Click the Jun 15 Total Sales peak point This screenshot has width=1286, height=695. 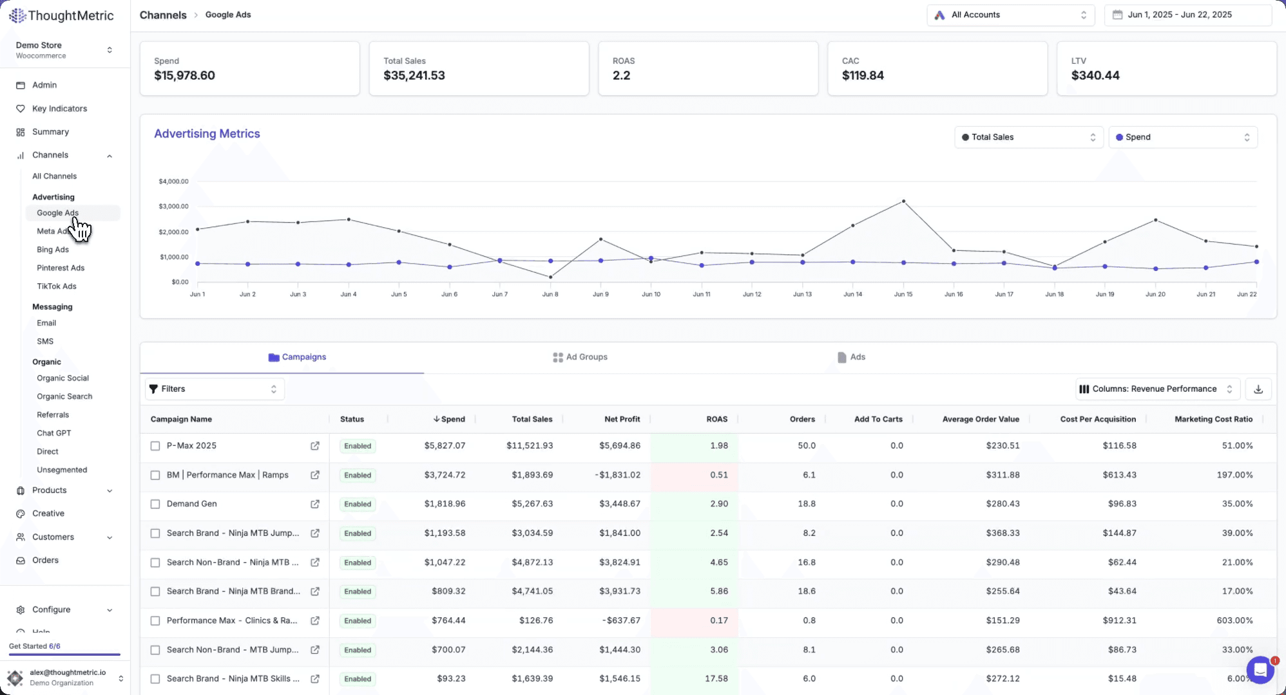903,201
